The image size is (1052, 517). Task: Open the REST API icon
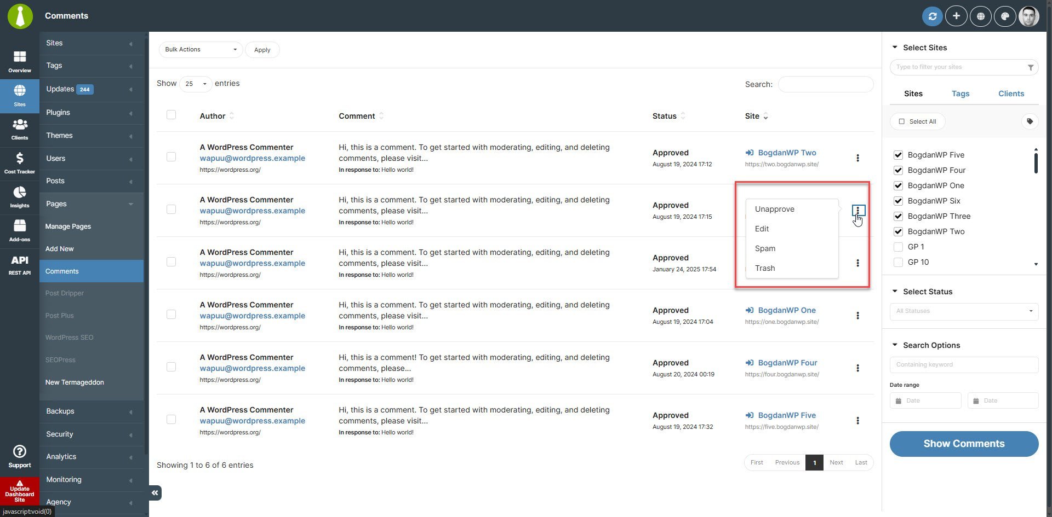click(20, 265)
